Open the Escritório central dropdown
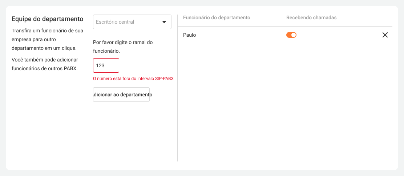The height and width of the screenshot is (176, 404). click(132, 22)
